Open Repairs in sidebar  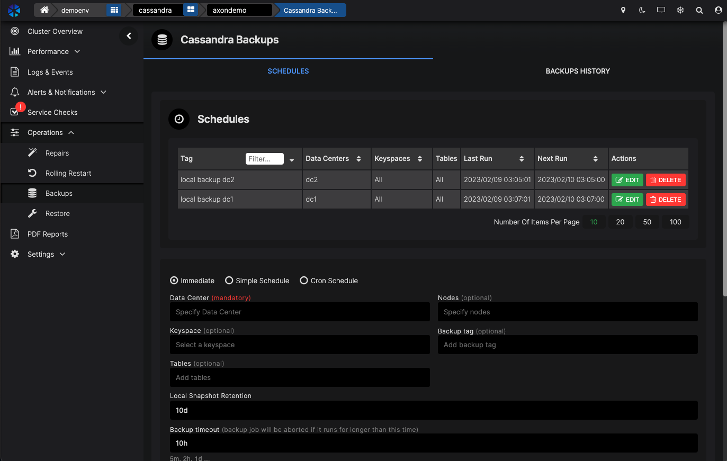click(x=57, y=153)
